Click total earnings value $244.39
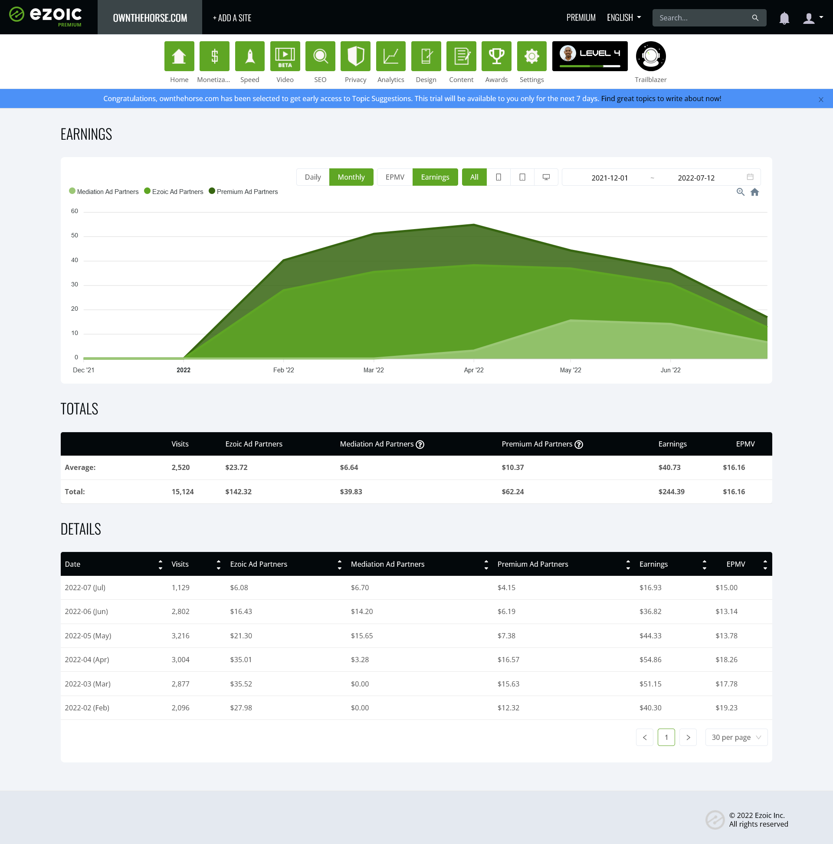The image size is (833, 844). pos(671,492)
